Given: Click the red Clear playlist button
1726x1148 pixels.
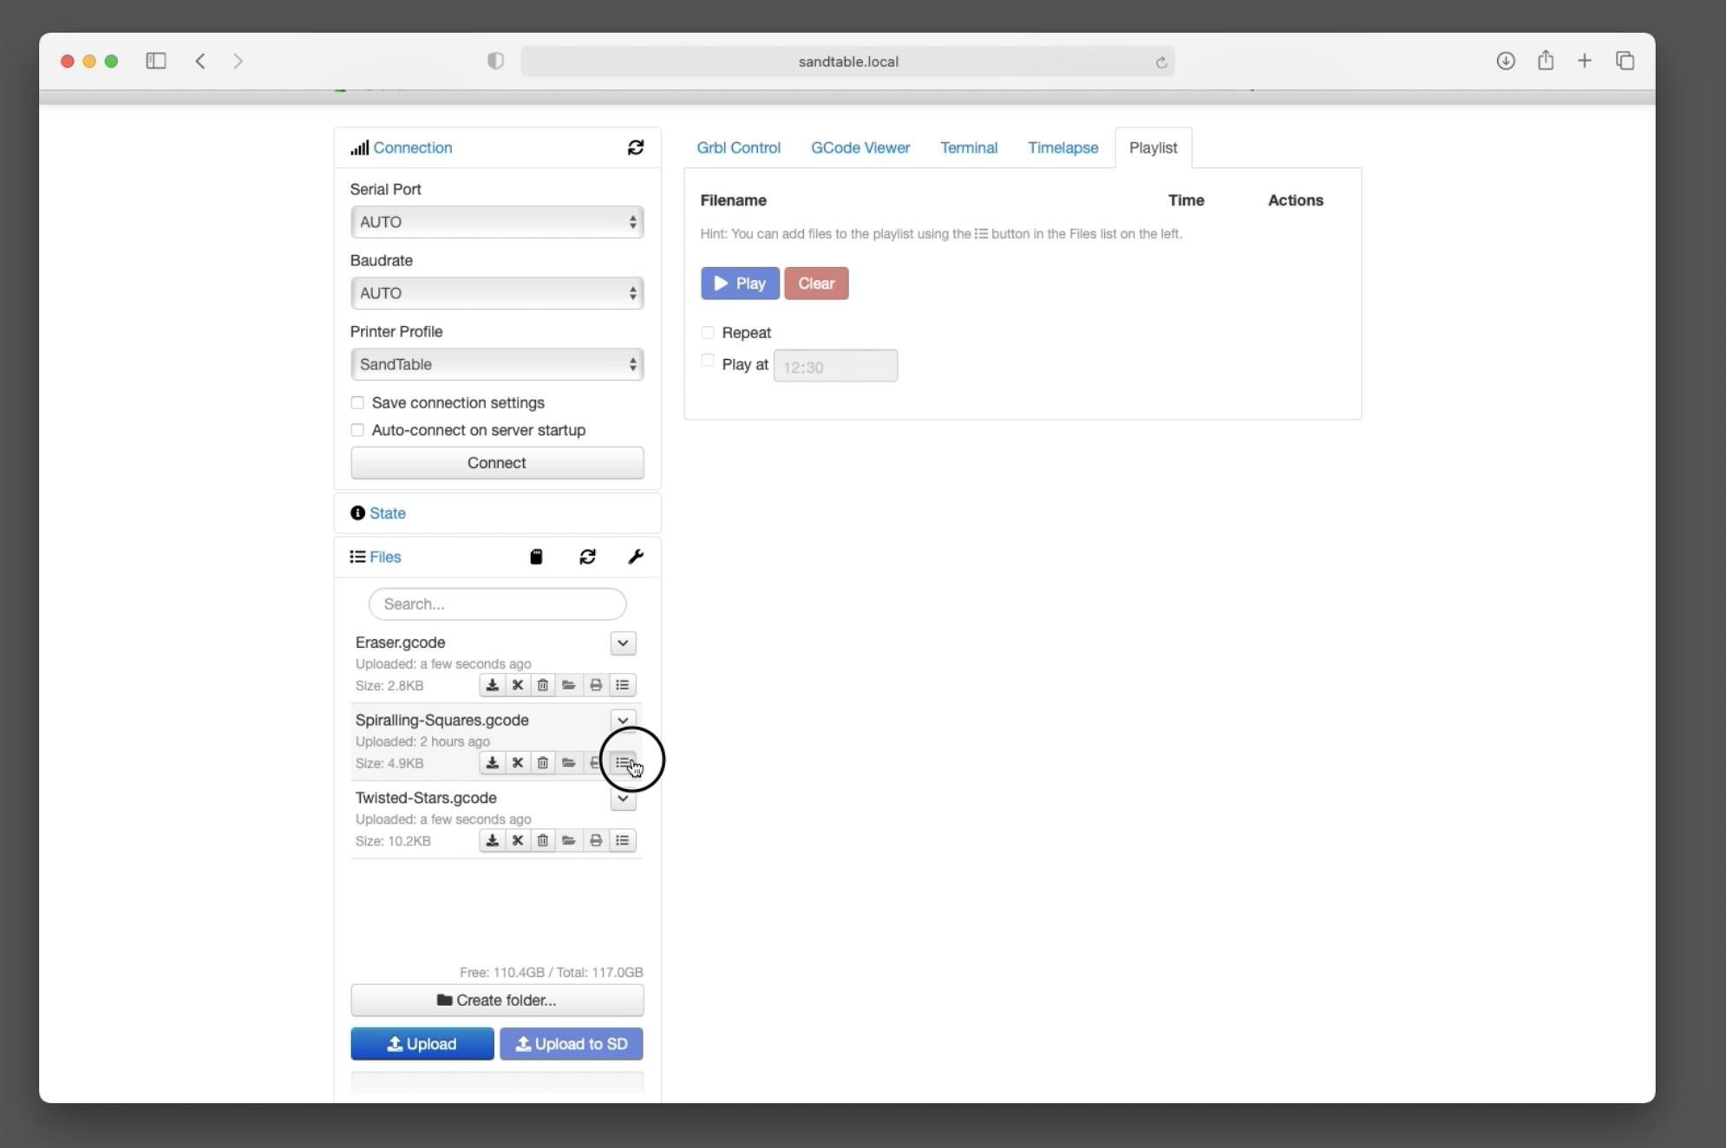Looking at the screenshot, I should click(x=815, y=284).
